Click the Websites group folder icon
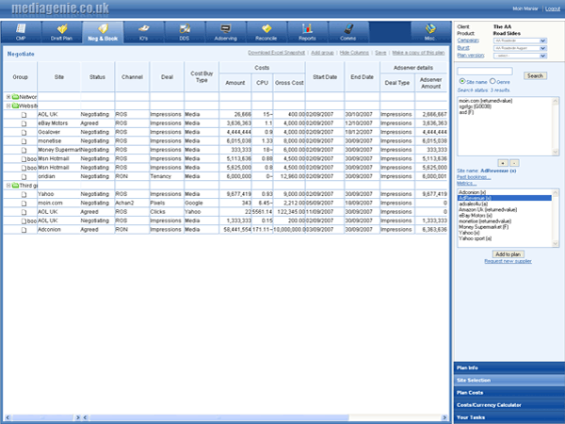The height and width of the screenshot is (424, 565). [15, 106]
